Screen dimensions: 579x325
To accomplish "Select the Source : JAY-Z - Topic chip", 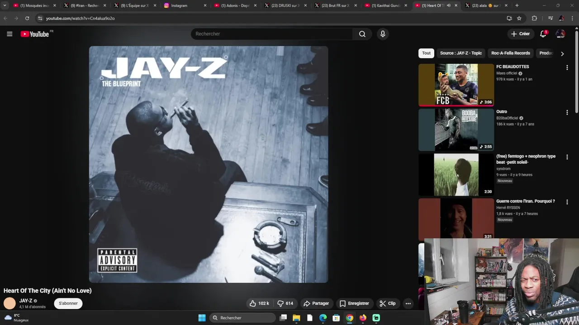I will (x=461, y=53).
